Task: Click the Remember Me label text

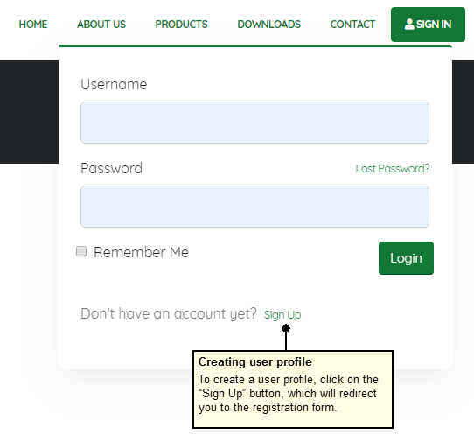Action: 141,252
